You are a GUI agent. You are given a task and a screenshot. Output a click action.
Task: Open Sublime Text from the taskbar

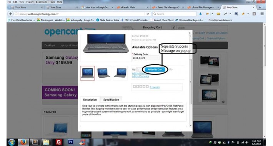click(x=35, y=142)
